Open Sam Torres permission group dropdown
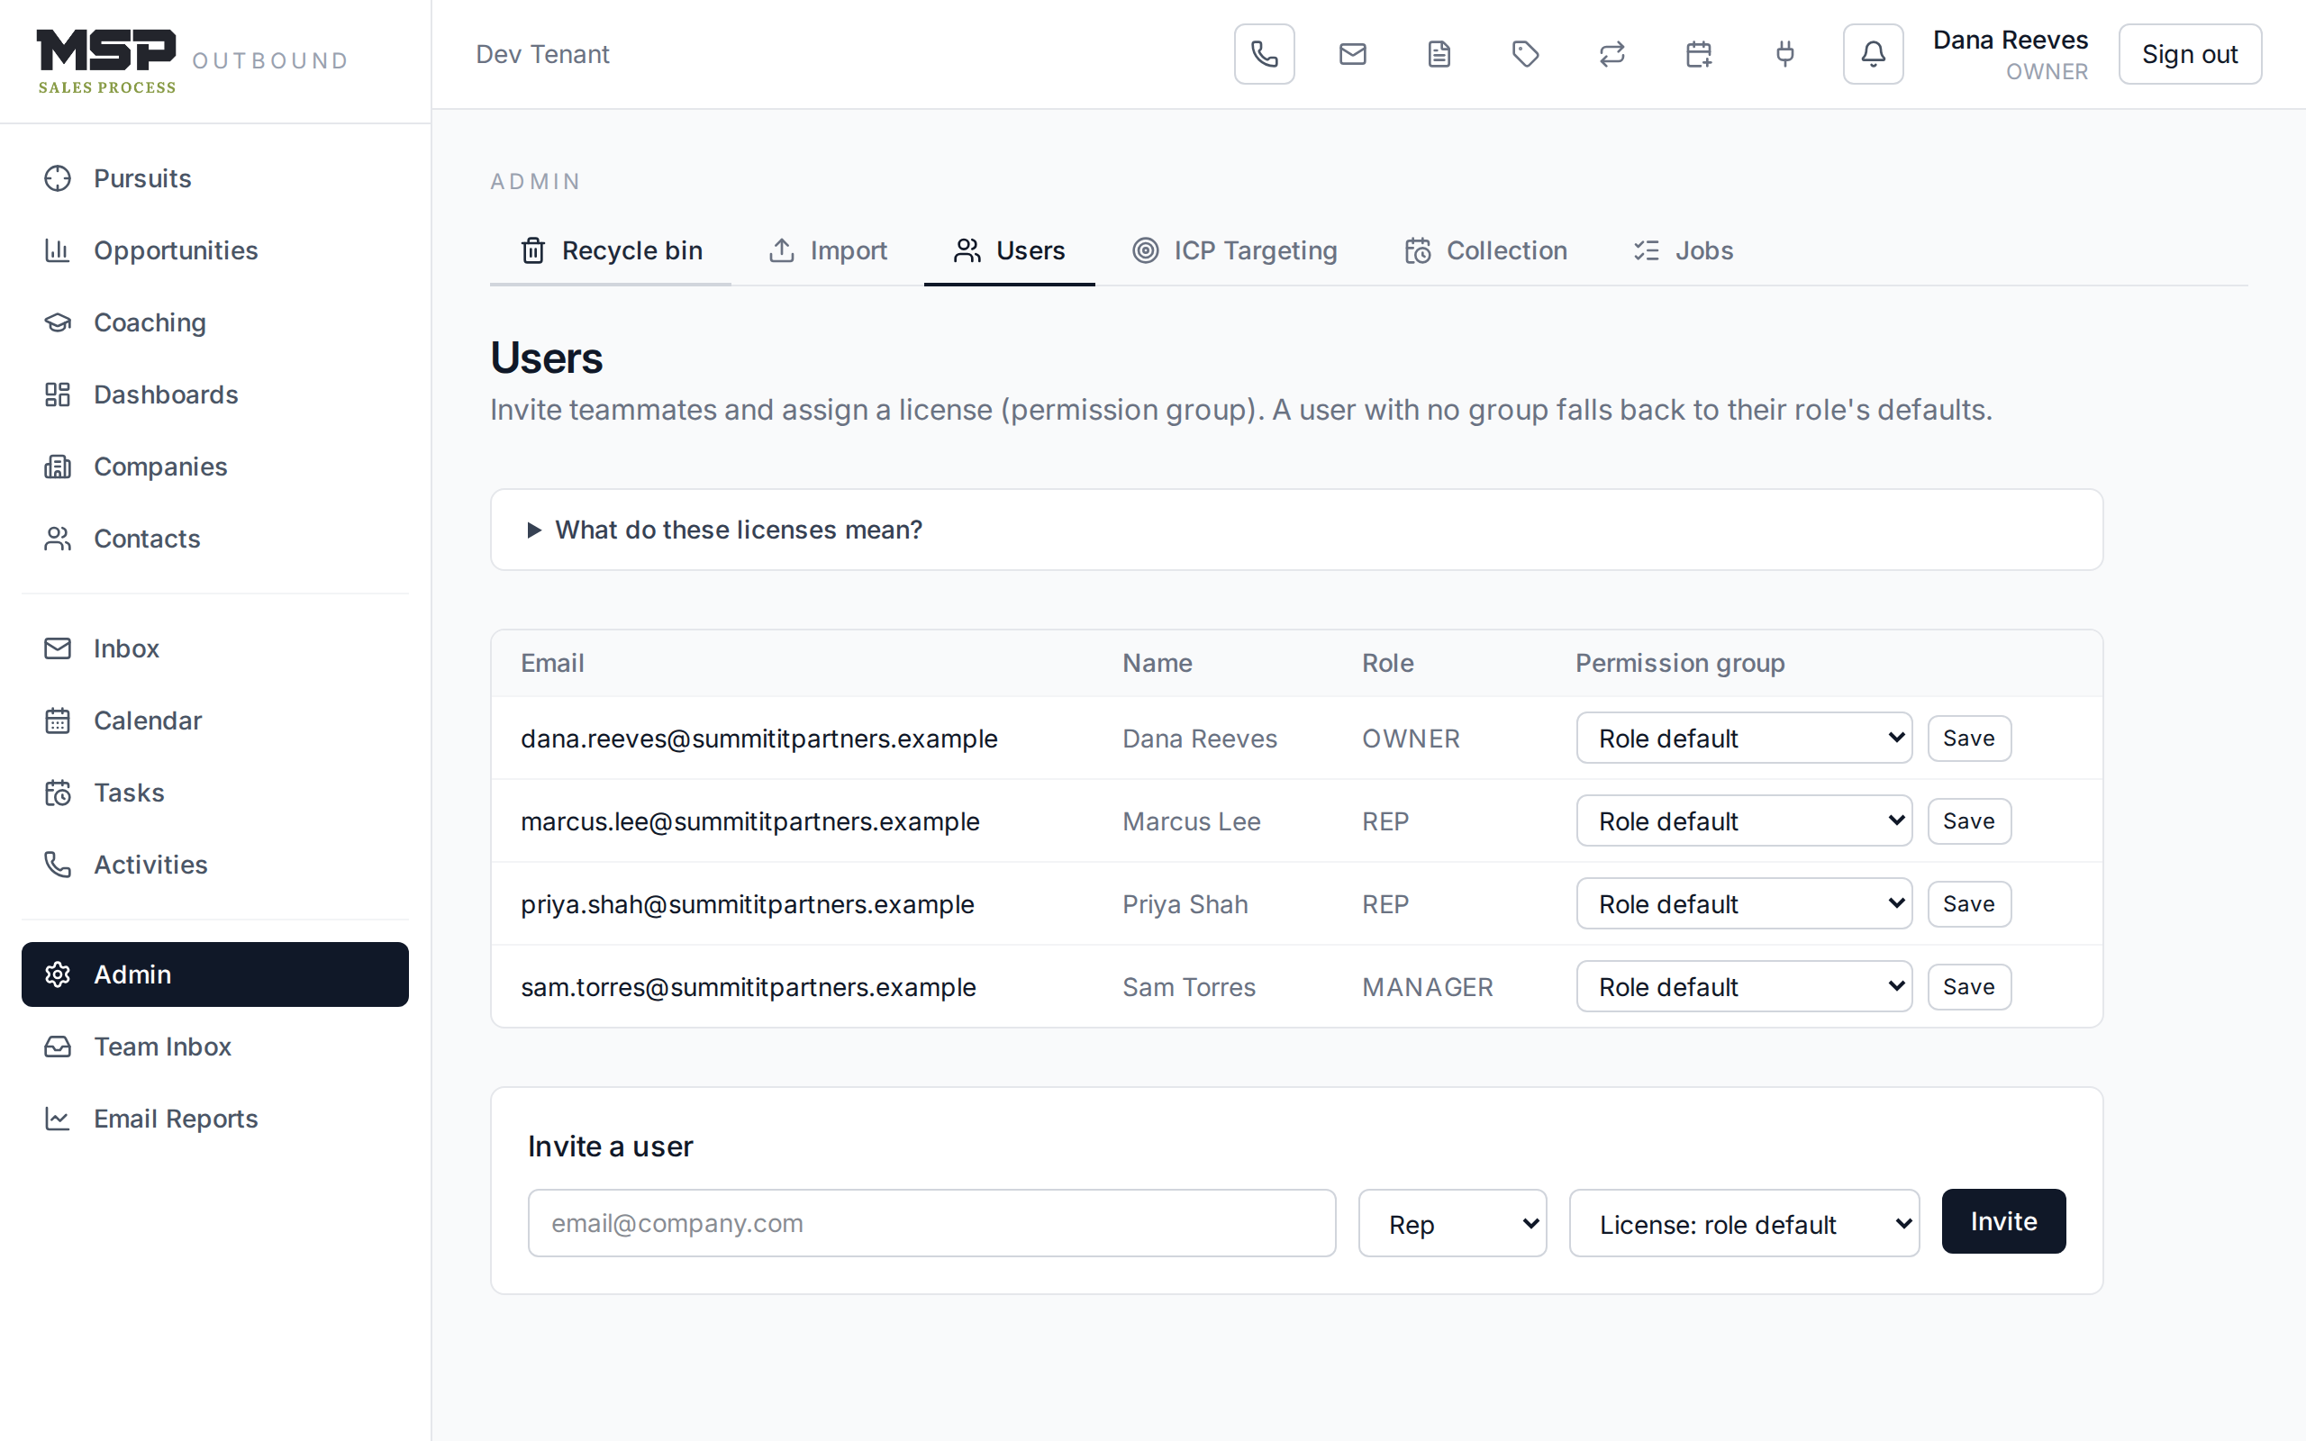The image size is (2306, 1441). [x=1744, y=986]
